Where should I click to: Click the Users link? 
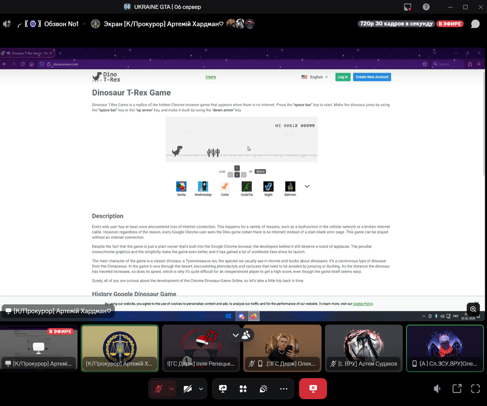coord(210,77)
